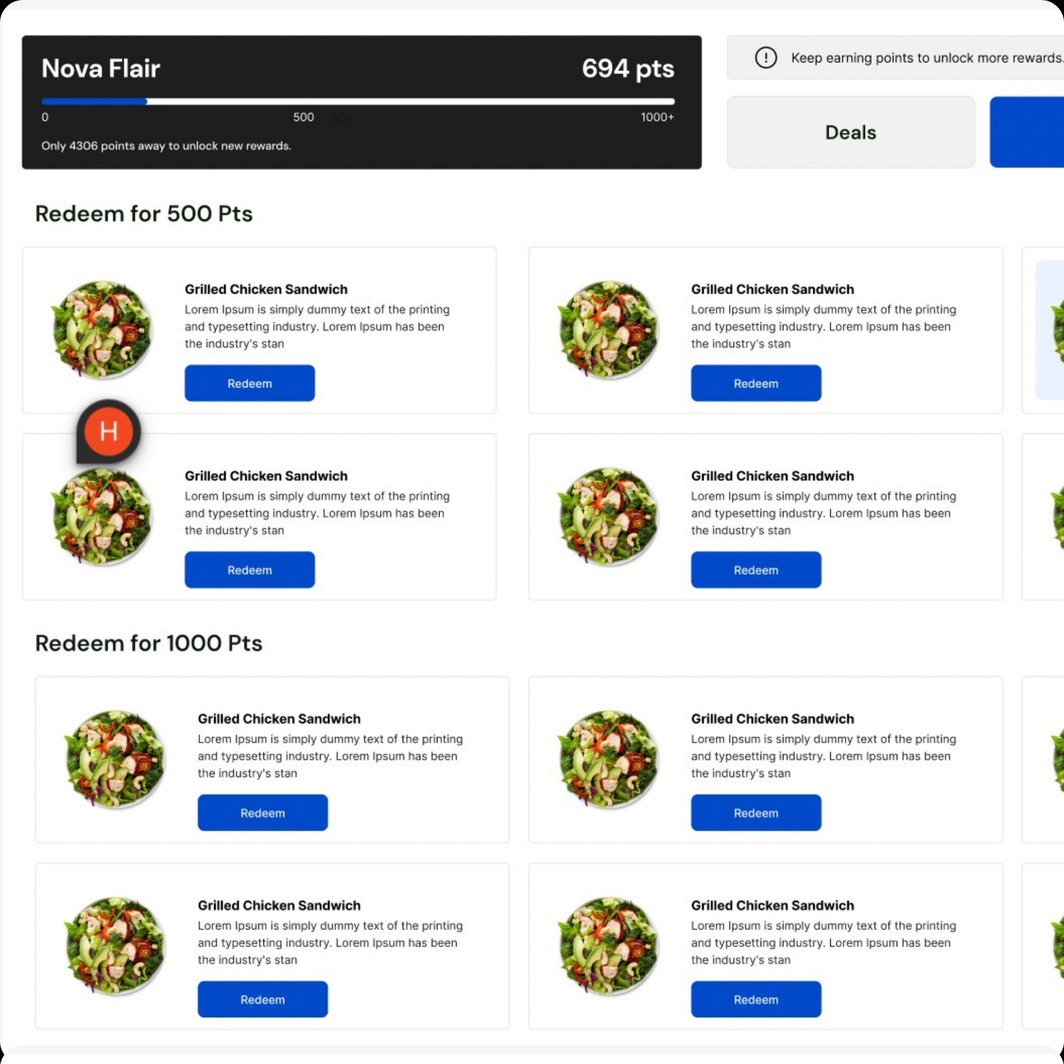Redeem the bottom-left sandwich under 1000 Pts
This screenshot has width=1064, height=1064.
click(263, 1000)
